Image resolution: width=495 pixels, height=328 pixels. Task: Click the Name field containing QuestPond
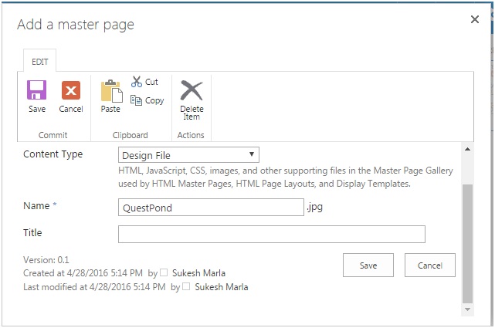(211, 207)
